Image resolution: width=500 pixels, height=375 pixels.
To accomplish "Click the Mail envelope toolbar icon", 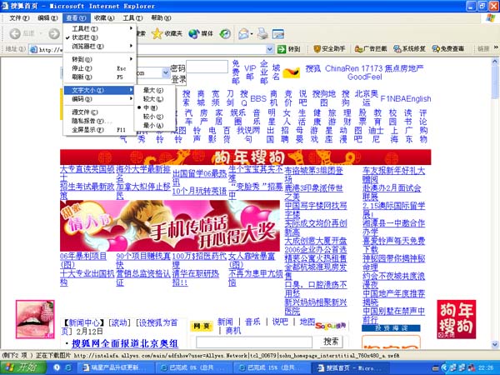I will point(245,33).
